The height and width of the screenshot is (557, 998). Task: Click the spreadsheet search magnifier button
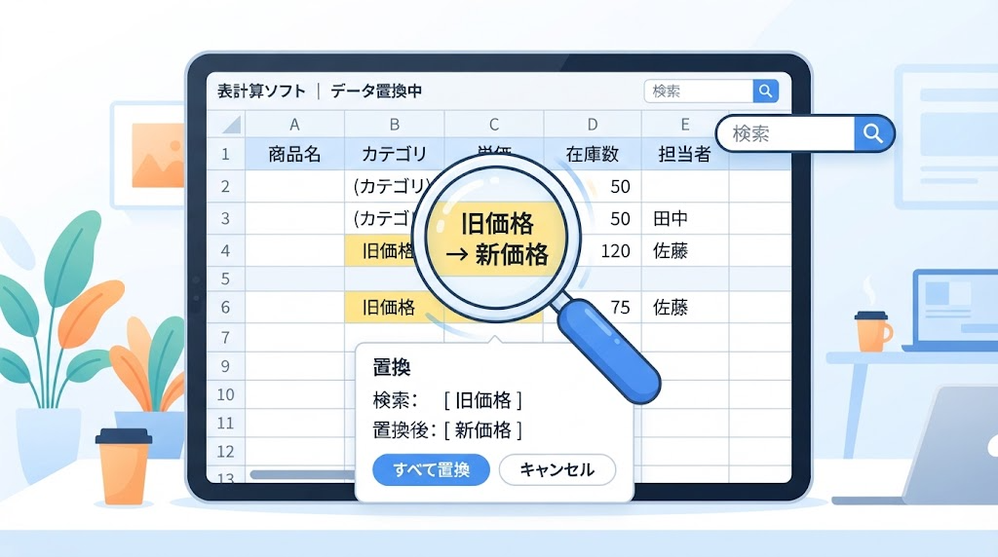pos(766,91)
